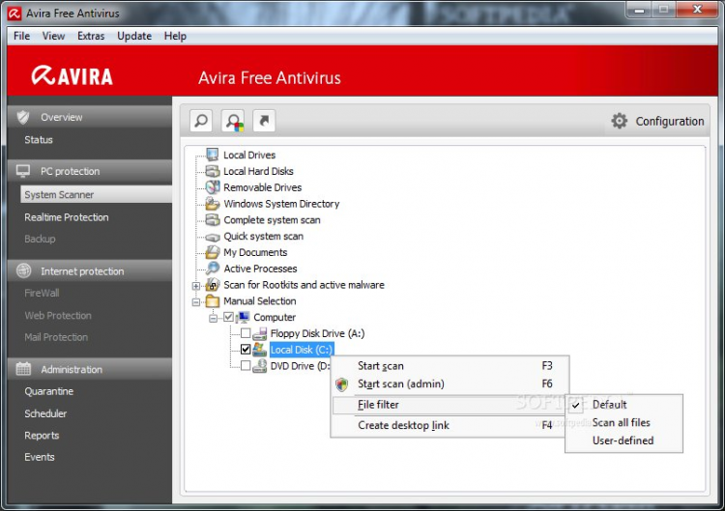The image size is (725, 511).
Task: Open Quarantine in sidebar
Action: pos(49,392)
